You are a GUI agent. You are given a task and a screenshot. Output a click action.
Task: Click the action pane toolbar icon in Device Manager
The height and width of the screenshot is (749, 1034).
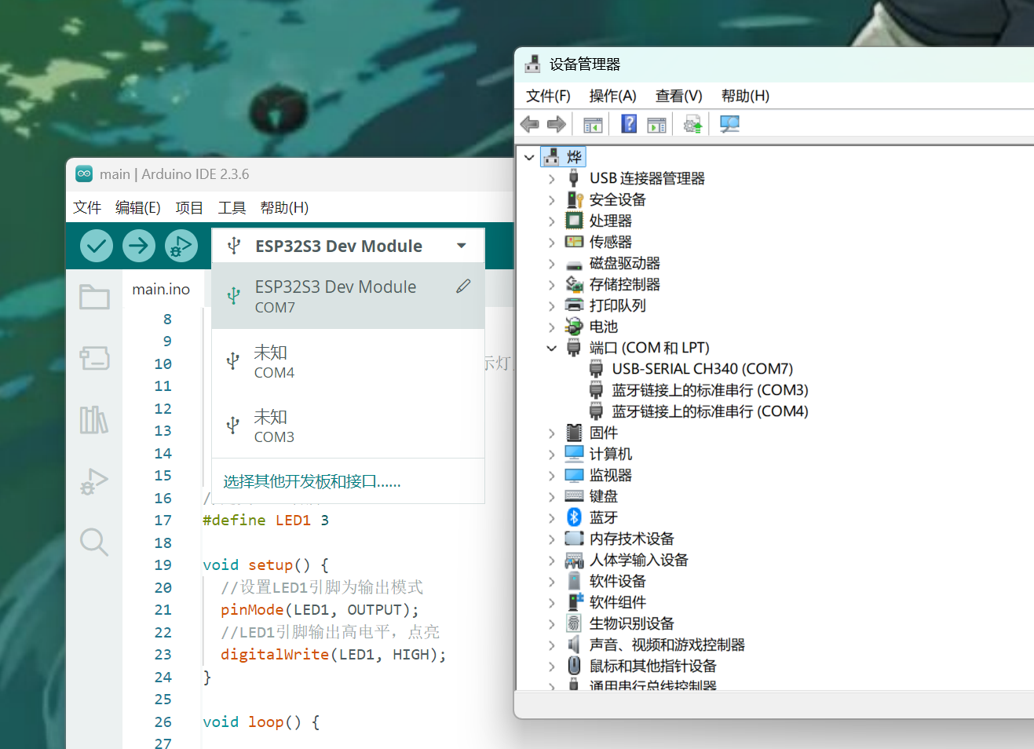(x=657, y=124)
